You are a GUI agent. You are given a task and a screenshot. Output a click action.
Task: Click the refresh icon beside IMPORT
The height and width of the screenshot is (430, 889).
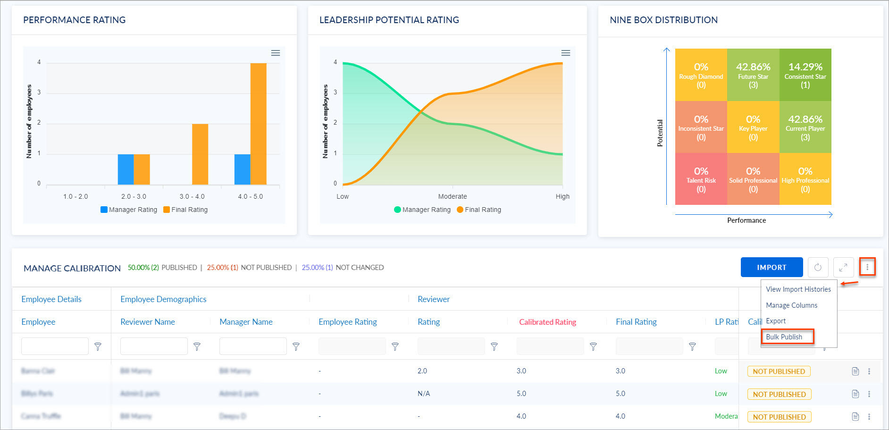click(x=818, y=267)
